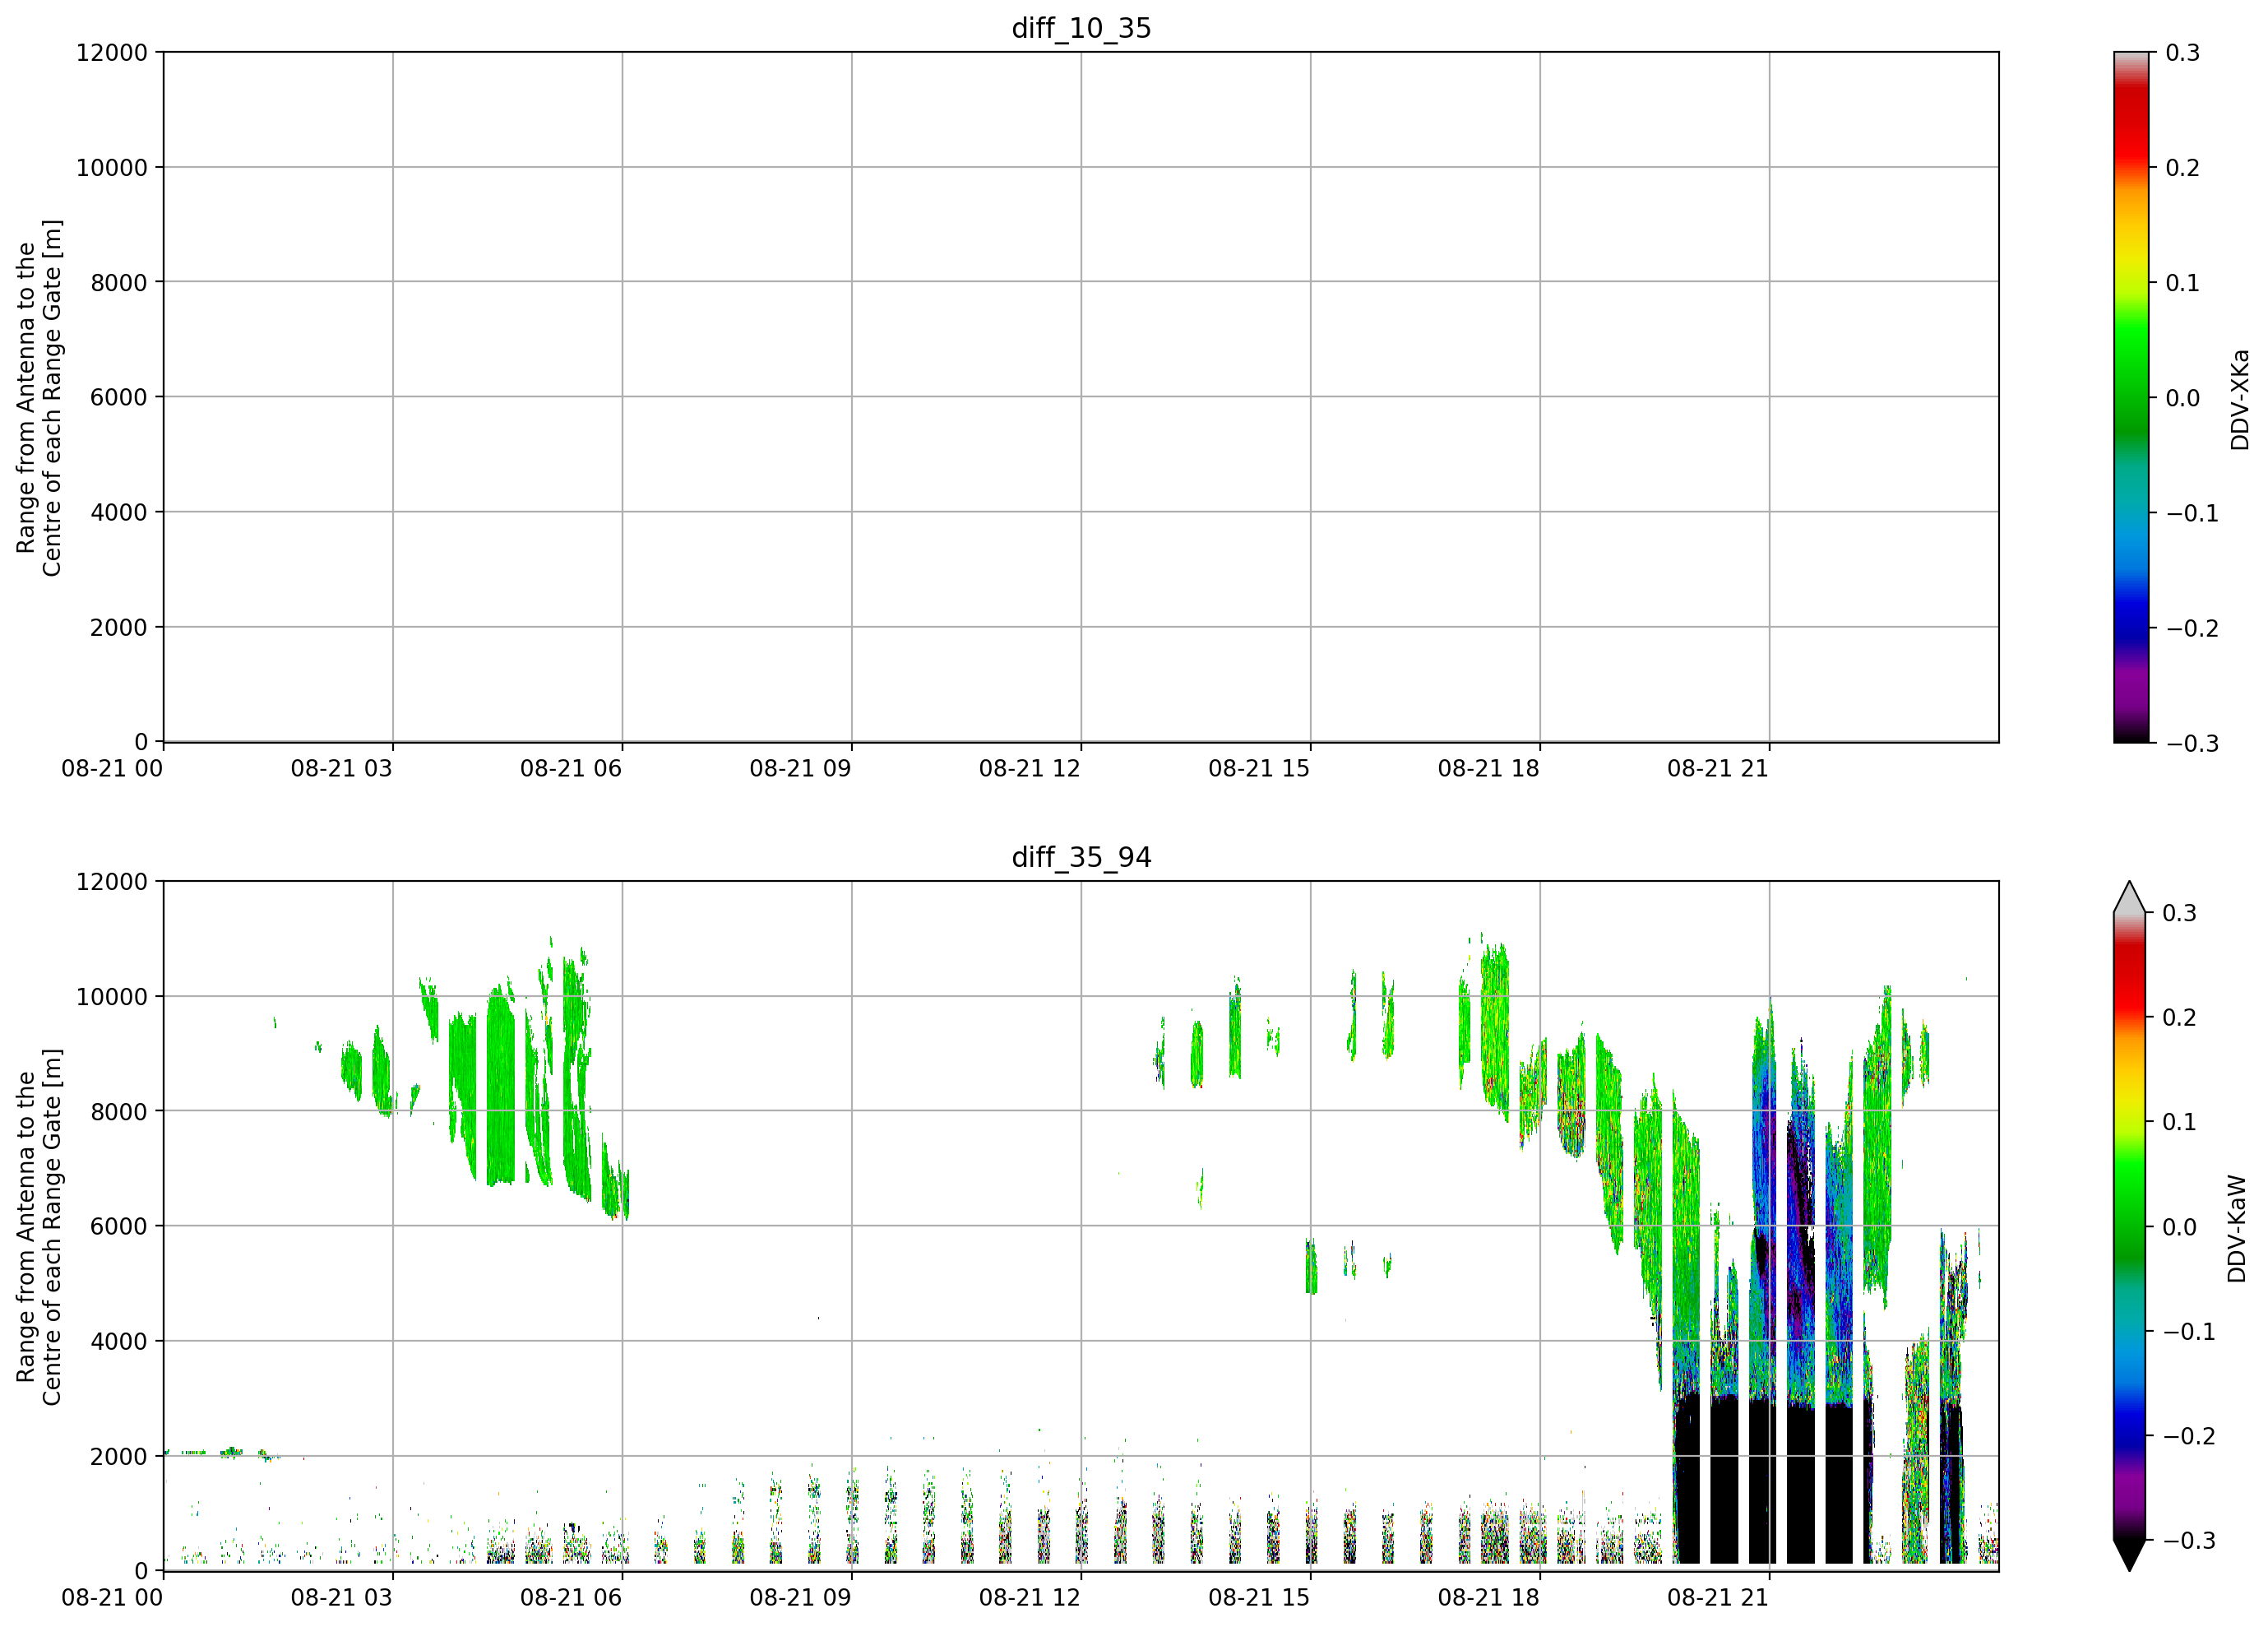This screenshot has height=1627, width=2268.
Task: Click the 12000 tick on diff_35_94 y-axis
Action: (112, 882)
